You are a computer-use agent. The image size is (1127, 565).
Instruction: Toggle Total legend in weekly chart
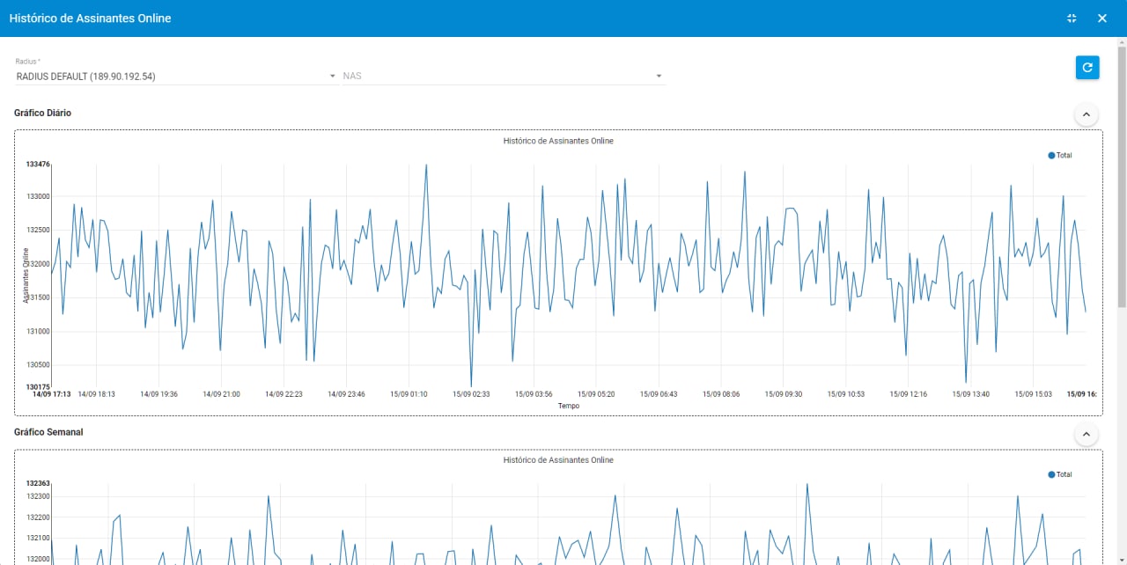click(1060, 474)
